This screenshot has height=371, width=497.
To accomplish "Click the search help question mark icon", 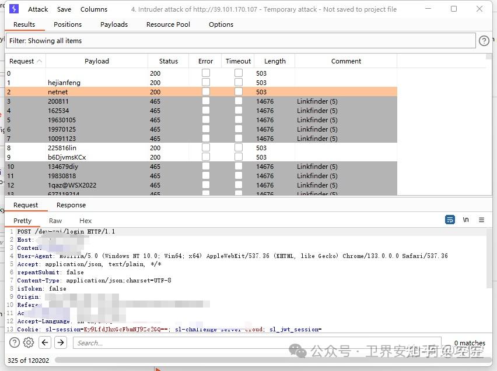I will click(14, 342).
